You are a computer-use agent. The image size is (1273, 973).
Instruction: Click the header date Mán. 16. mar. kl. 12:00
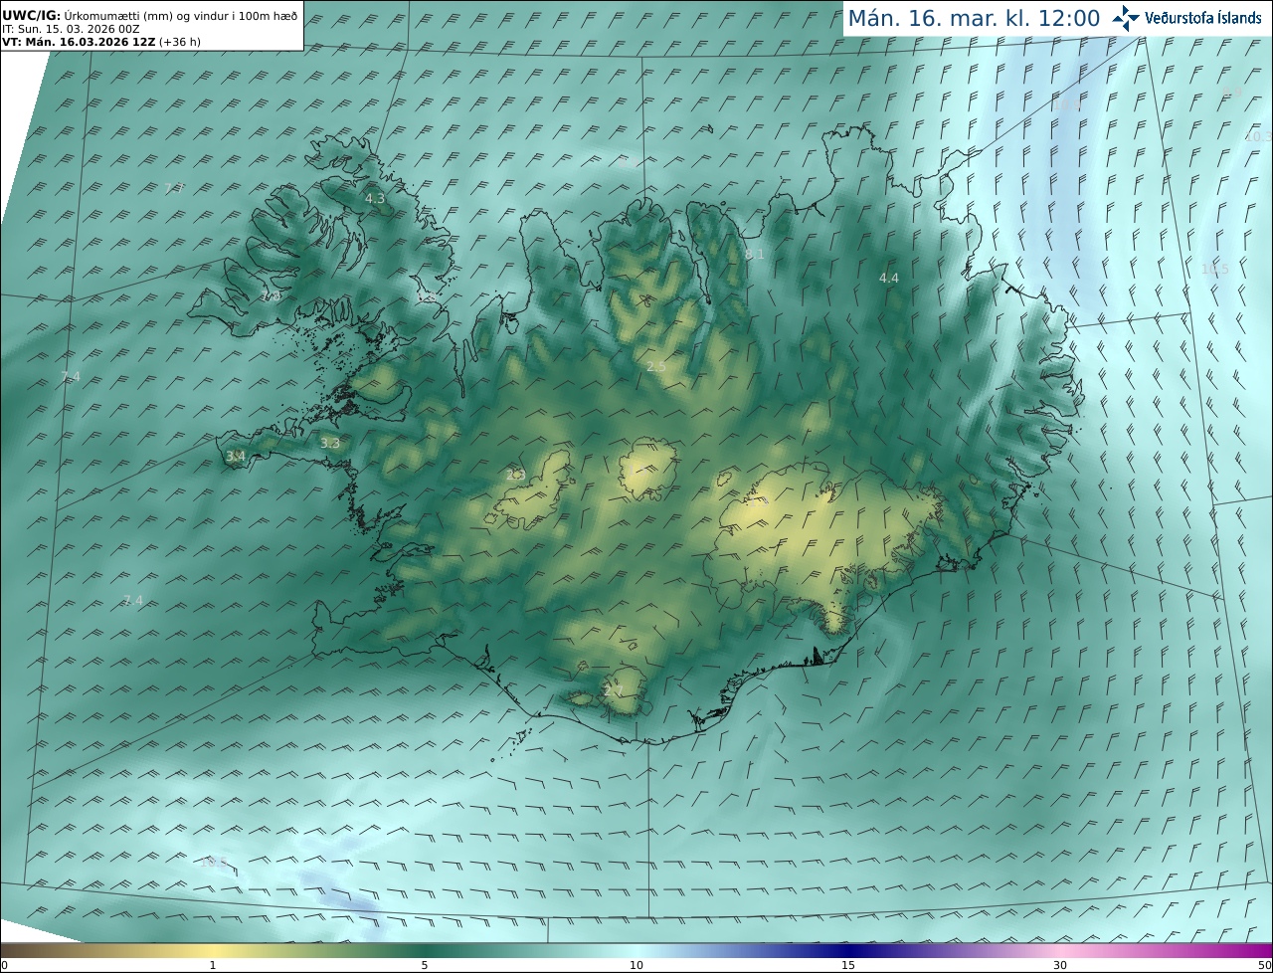974,18
